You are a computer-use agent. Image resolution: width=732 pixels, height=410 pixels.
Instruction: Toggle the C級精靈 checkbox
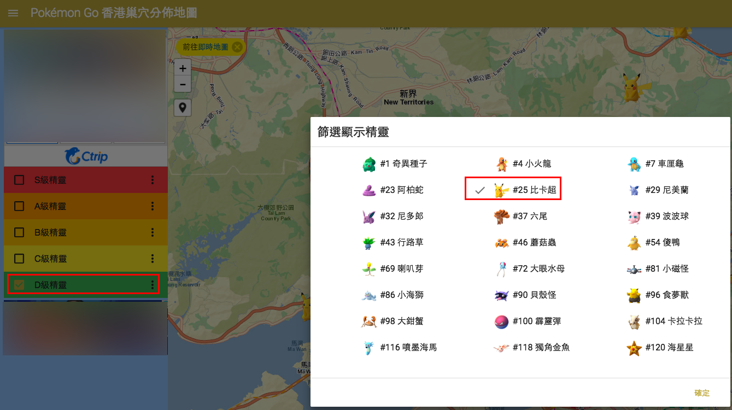[x=19, y=259]
